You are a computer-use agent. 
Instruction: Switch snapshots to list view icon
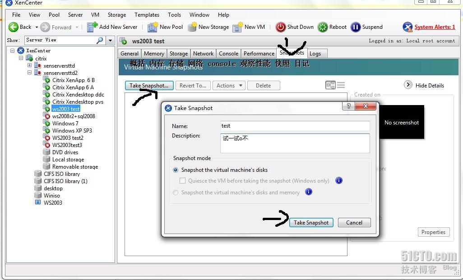[341, 85]
